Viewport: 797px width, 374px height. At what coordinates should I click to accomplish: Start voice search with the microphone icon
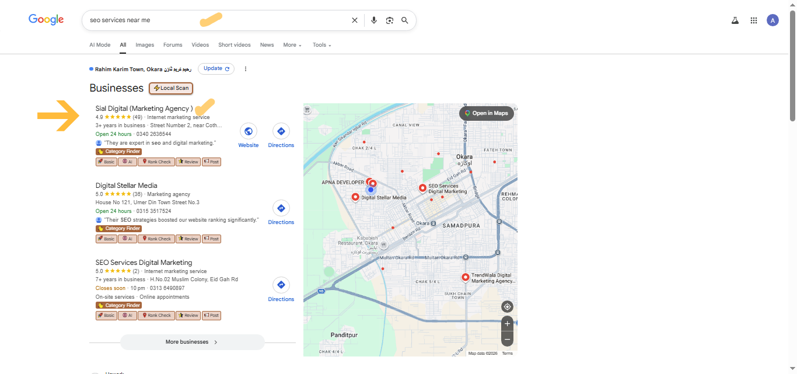tap(374, 20)
